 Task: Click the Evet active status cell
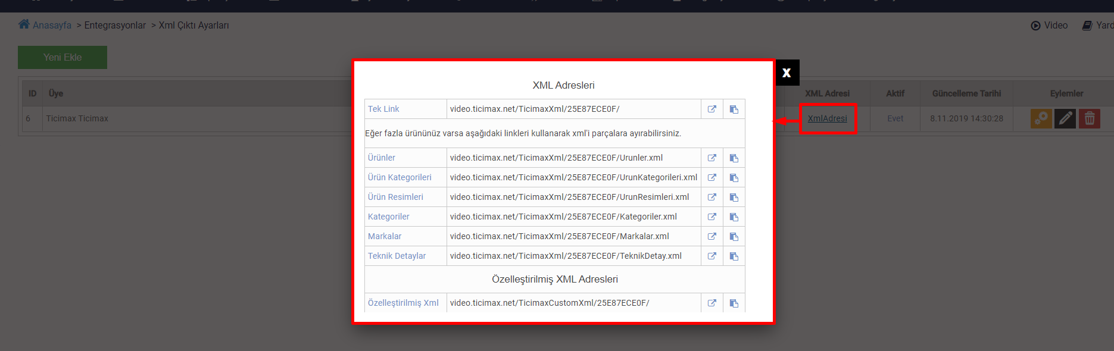895,118
